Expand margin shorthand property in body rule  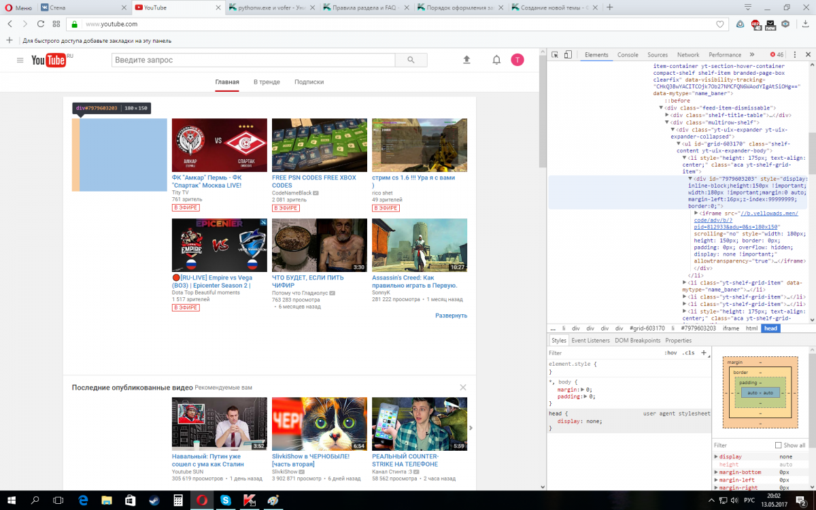582,390
